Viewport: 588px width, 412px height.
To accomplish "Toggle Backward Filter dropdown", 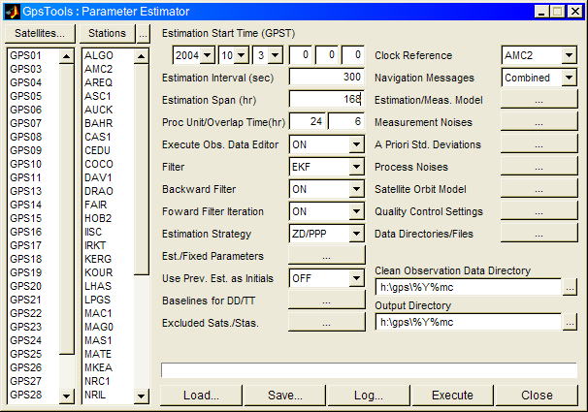I will [x=356, y=189].
